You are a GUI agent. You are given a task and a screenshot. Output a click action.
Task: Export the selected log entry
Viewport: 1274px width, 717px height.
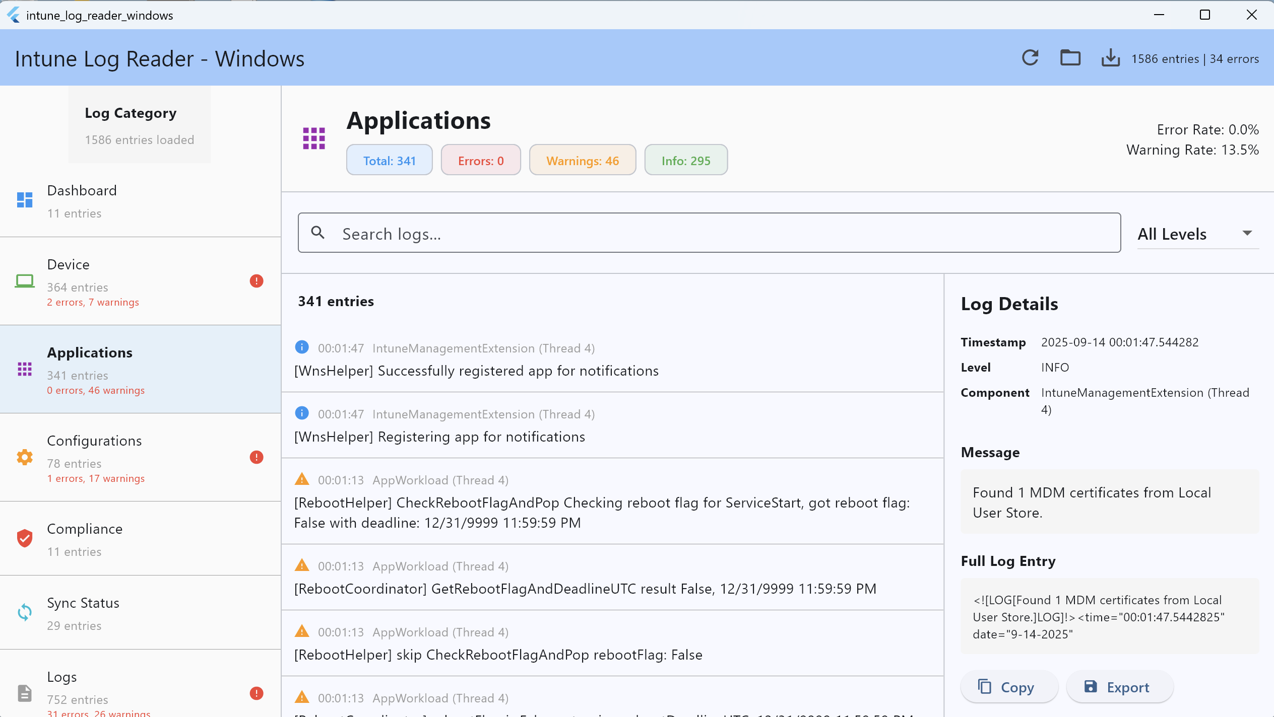[1119, 686]
